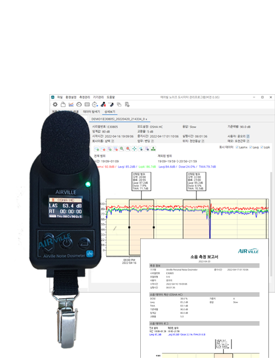Screen dimensions: 275x358
Task: Click the add range icon with green plus
Action: tap(97, 149)
